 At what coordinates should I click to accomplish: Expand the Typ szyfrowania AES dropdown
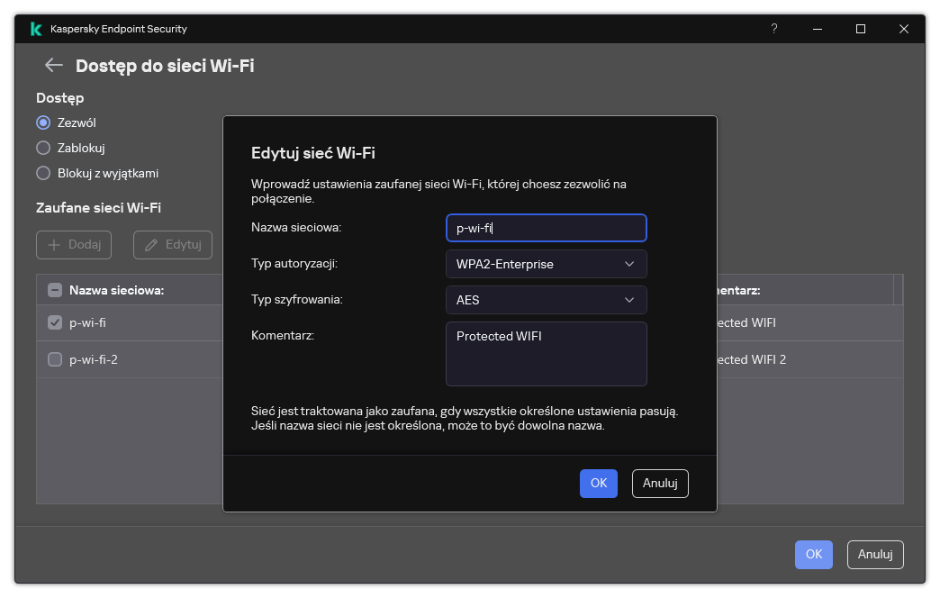click(546, 300)
